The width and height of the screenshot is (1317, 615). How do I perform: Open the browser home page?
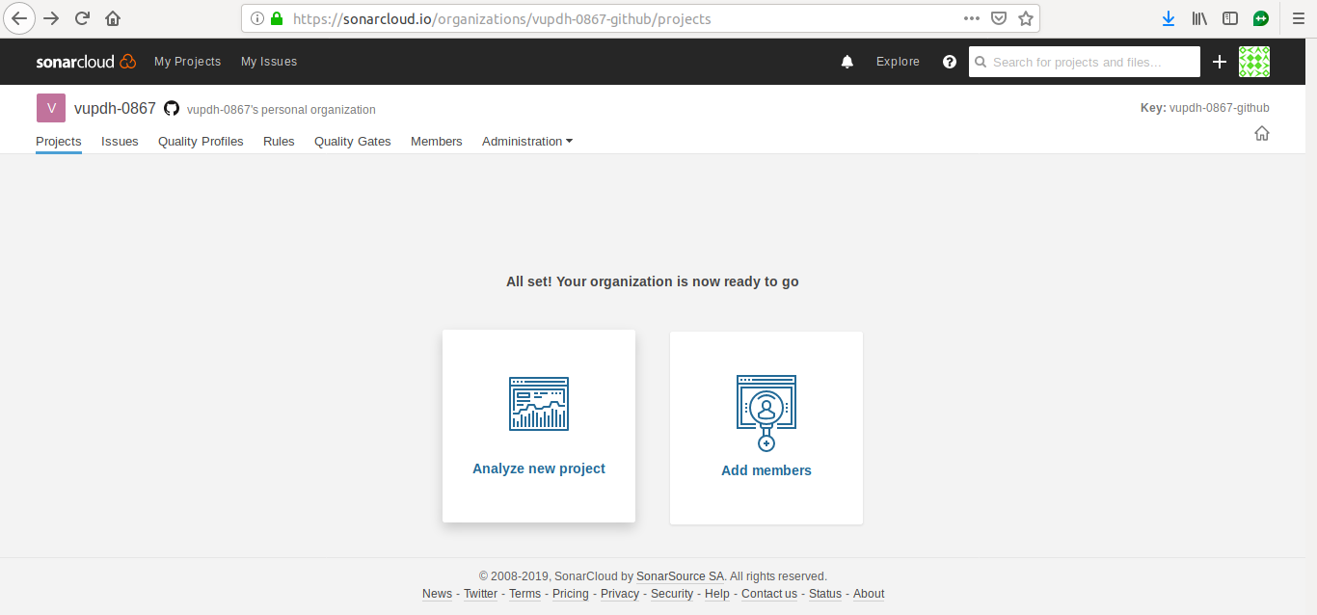point(113,18)
